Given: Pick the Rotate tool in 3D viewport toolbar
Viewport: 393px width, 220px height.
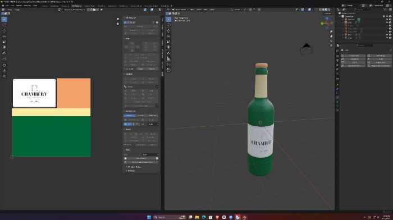Looking at the screenshot, I should pyautogui.click(x=168, y=36).
